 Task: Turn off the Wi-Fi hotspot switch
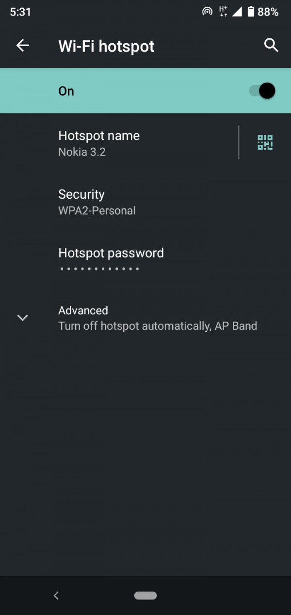(x=262, y=91)
